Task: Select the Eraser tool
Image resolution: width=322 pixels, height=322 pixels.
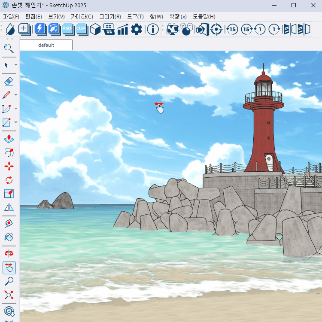Action: [9, 81]
